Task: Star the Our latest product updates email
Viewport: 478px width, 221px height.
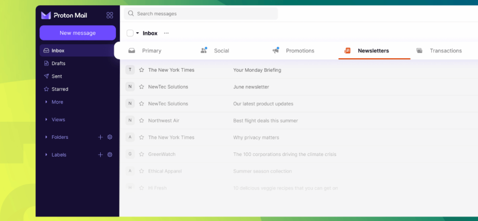Action: (141, 104)
